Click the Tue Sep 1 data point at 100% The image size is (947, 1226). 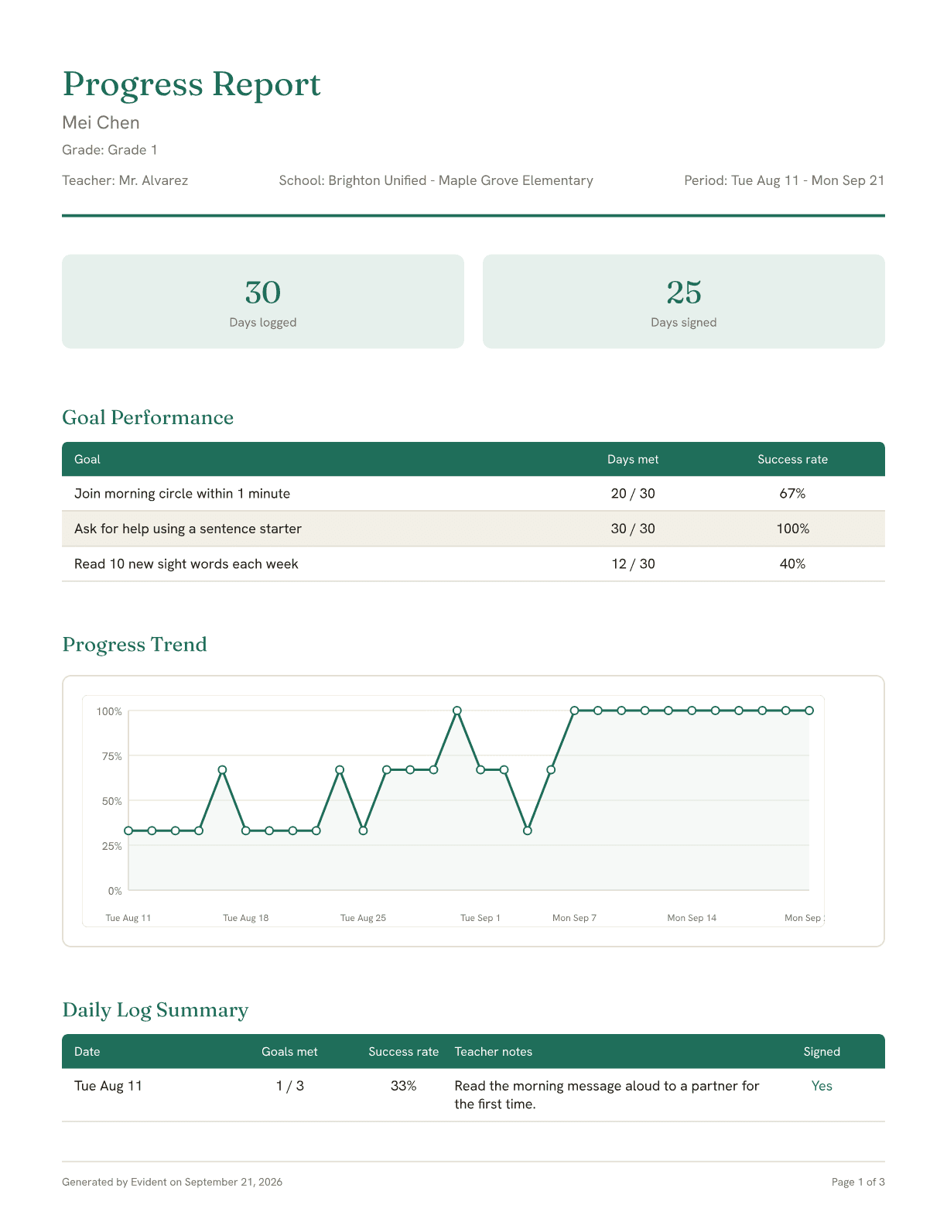tap(457, 711)
